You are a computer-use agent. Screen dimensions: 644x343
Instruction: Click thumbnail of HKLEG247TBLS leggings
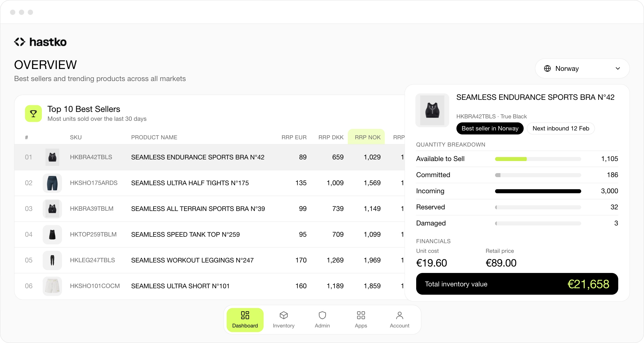tap(52, 260)
